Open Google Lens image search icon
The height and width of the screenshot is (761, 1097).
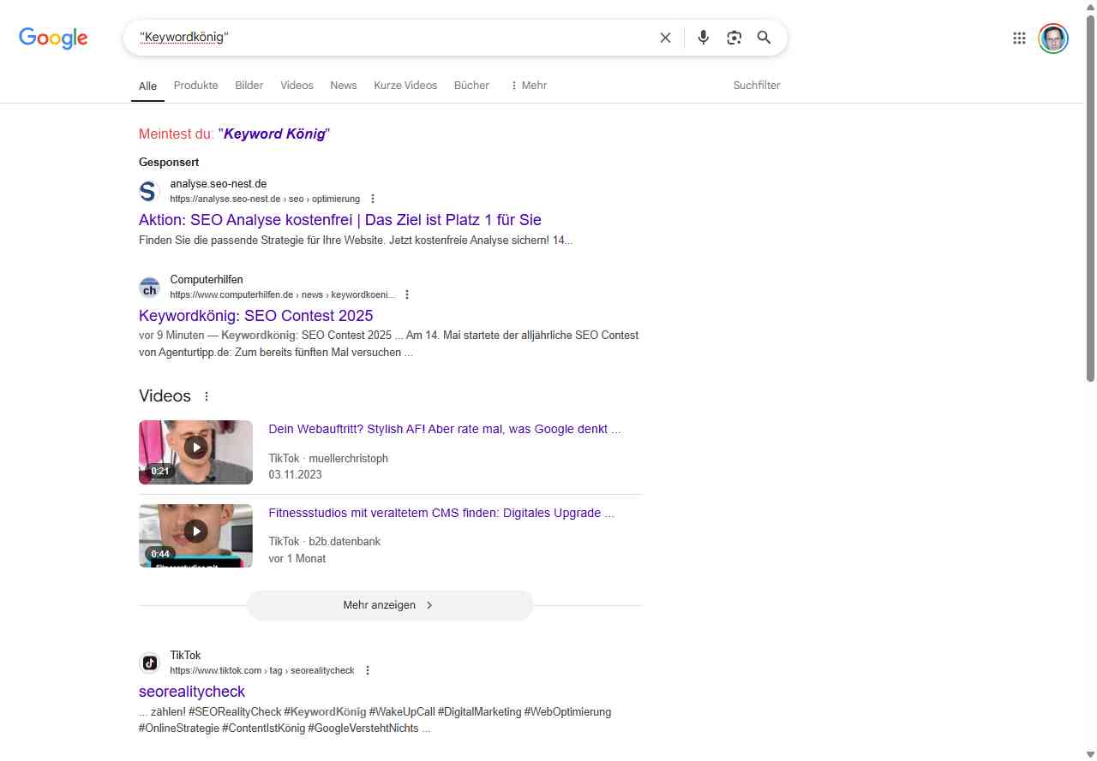(x=734, y=38)
